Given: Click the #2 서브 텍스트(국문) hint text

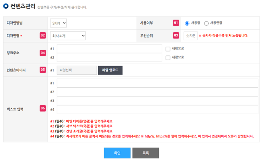Looking at the screenshot, I should tap(81, 126).
